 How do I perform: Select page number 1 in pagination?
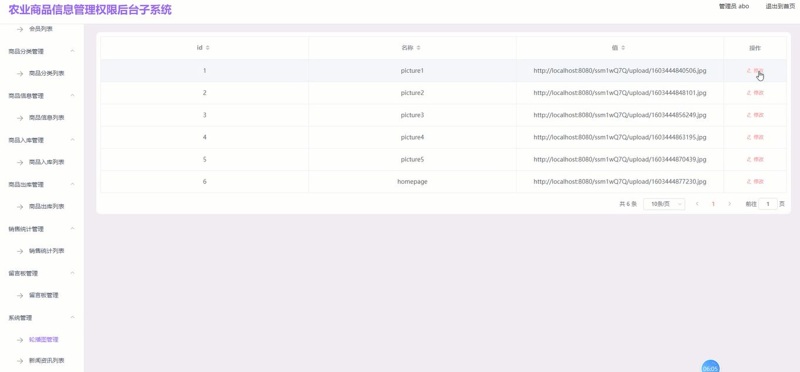(x=713, y=204)
